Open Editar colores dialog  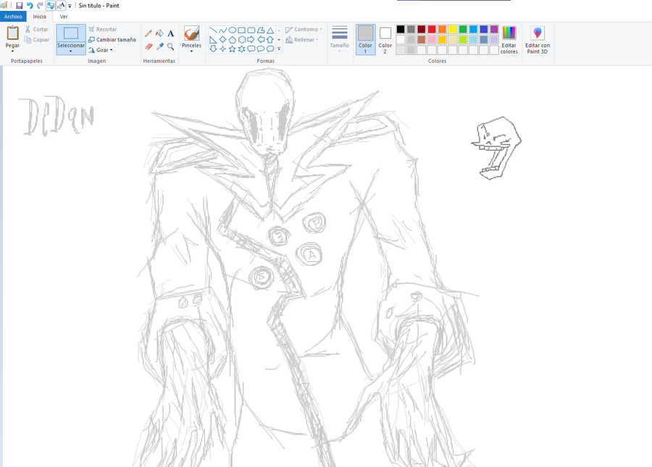[x=509, y=40]
